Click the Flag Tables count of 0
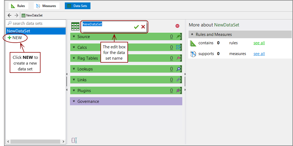This screenshot has height=146, width=293. [171, 58]
